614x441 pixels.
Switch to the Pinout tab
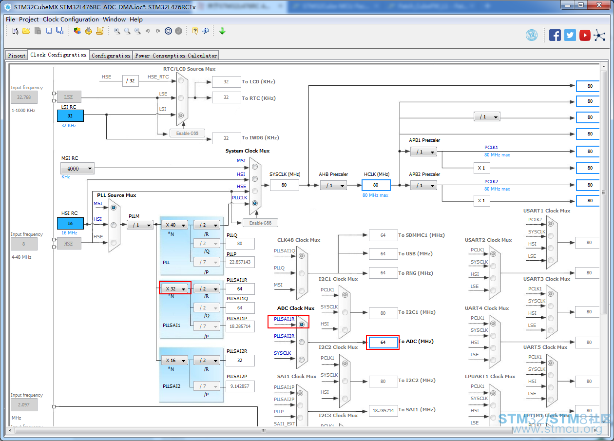point(17,56)
